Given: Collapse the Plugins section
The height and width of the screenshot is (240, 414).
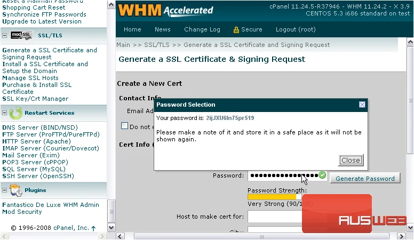Looking at the screenshot, I should pos(4,190).
